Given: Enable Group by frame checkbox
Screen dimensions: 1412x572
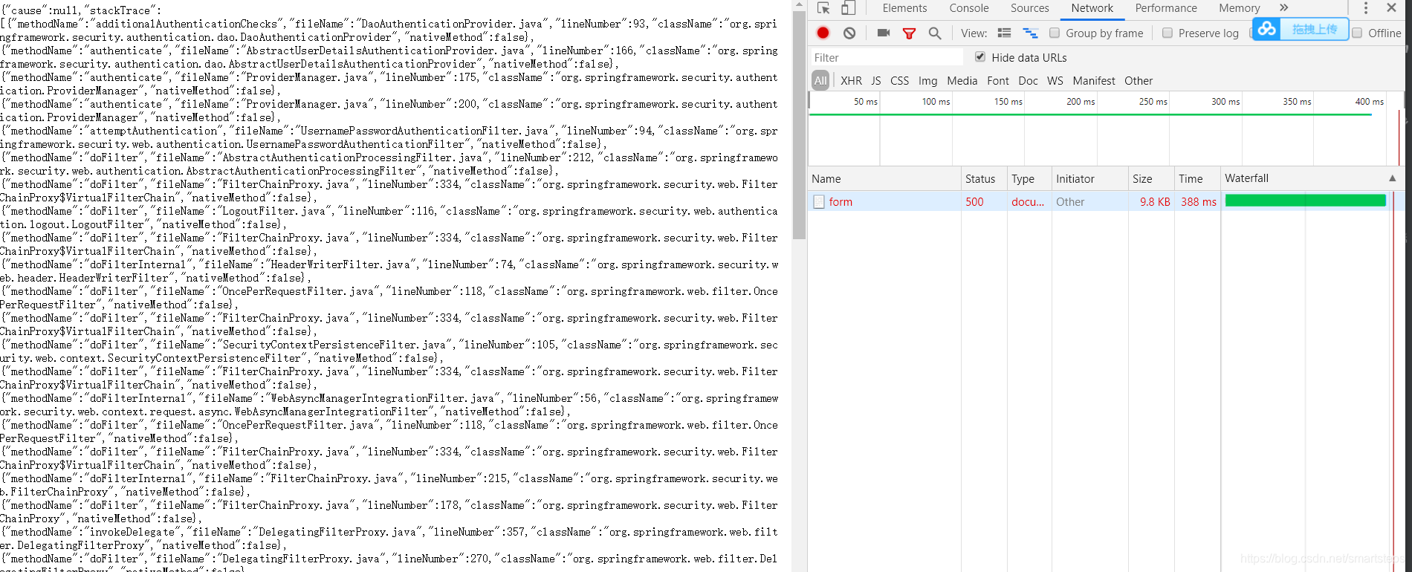Looking at the screenshot, I should point(1054,33).
